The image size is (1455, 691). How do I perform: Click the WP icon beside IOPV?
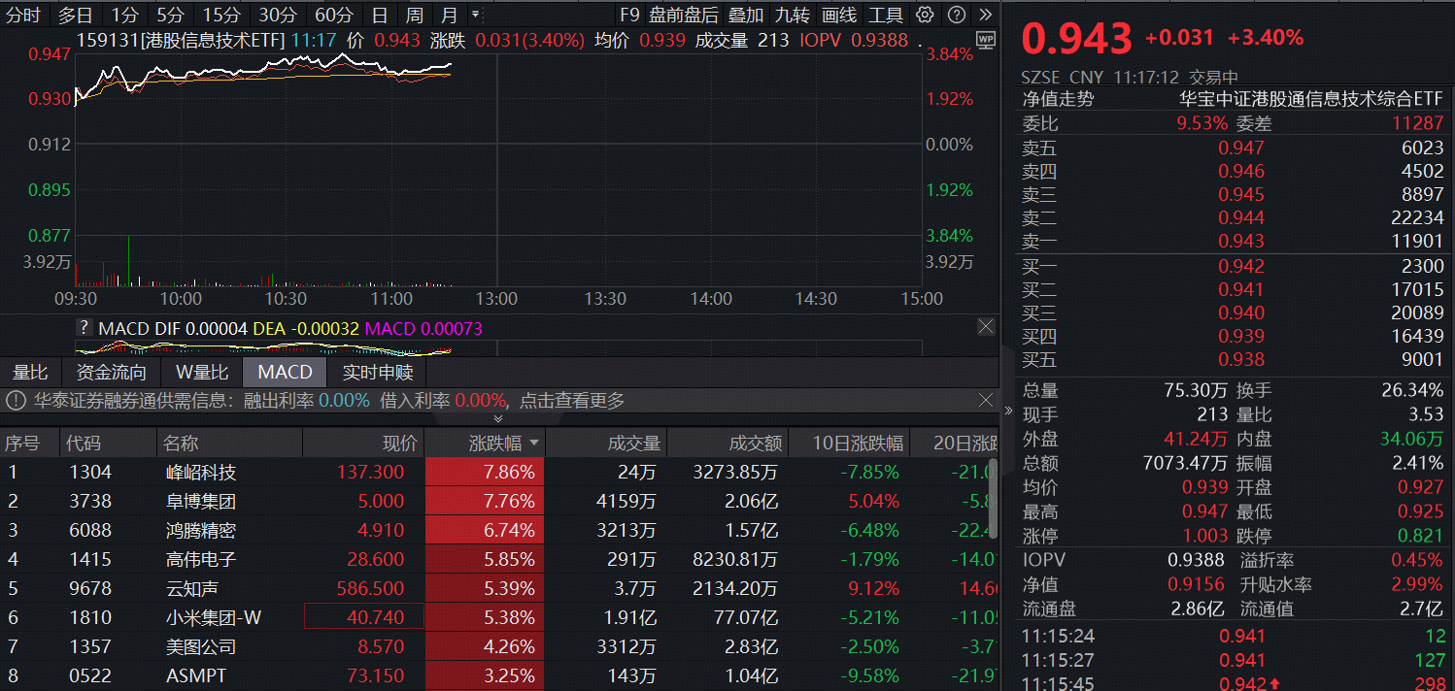pos(986,41)
